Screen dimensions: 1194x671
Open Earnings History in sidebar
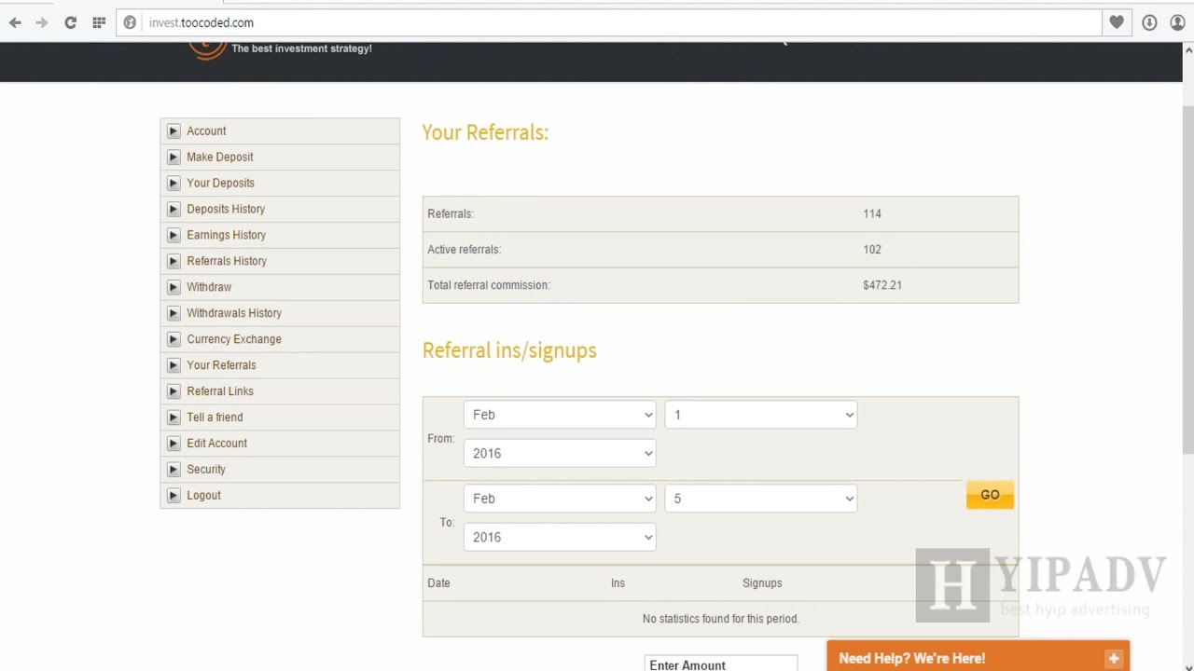226,236
